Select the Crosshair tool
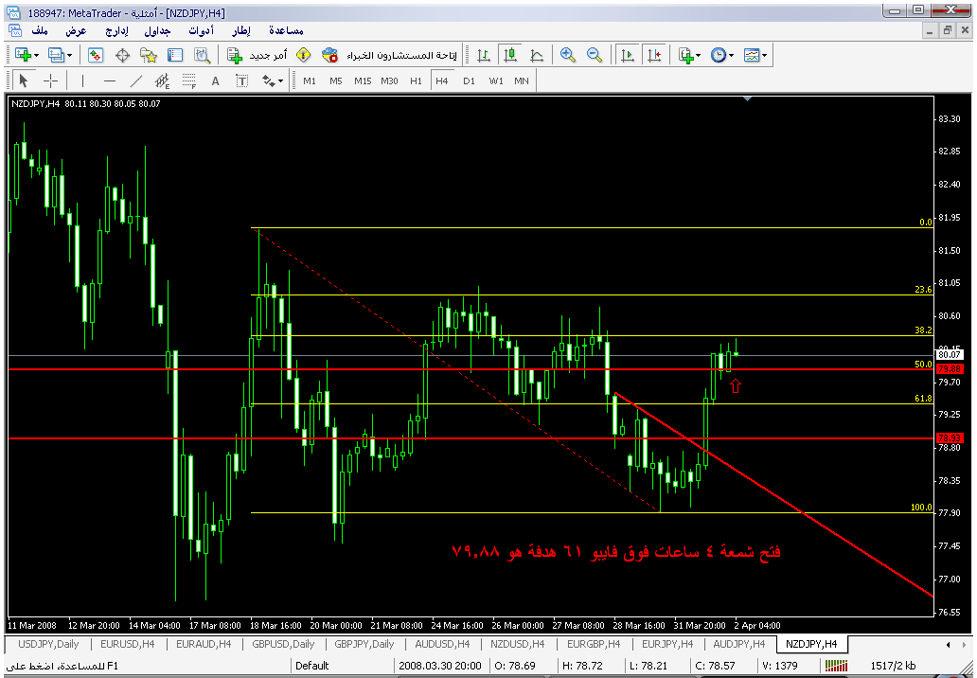The width and height of the screenshot is (977, 678). (50, 80)
